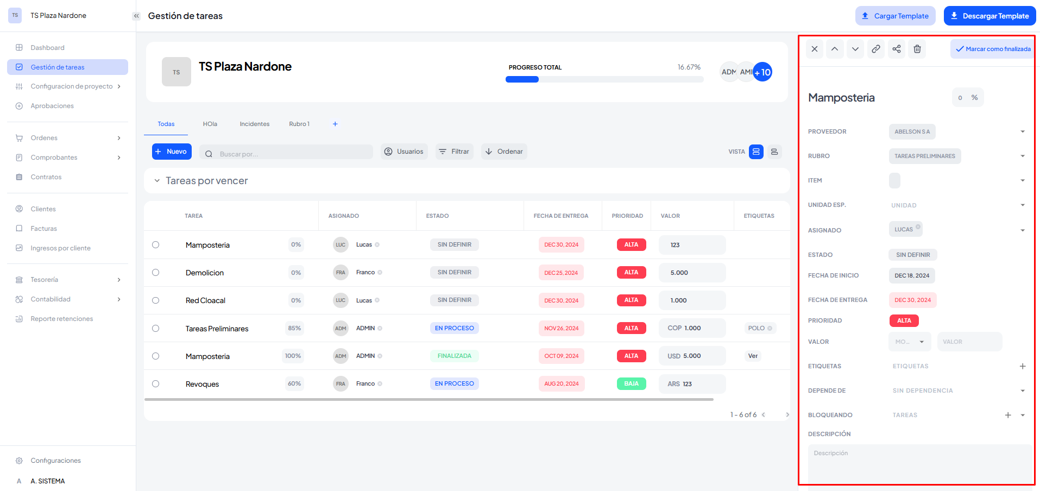Viewport: 1040px width, 491px height.
Task: Collapse the Tareas por vencer section
Action: coord(157,181)
